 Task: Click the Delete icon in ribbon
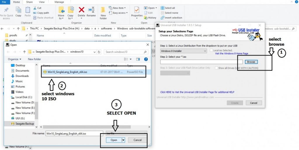(x=81, y=12)
